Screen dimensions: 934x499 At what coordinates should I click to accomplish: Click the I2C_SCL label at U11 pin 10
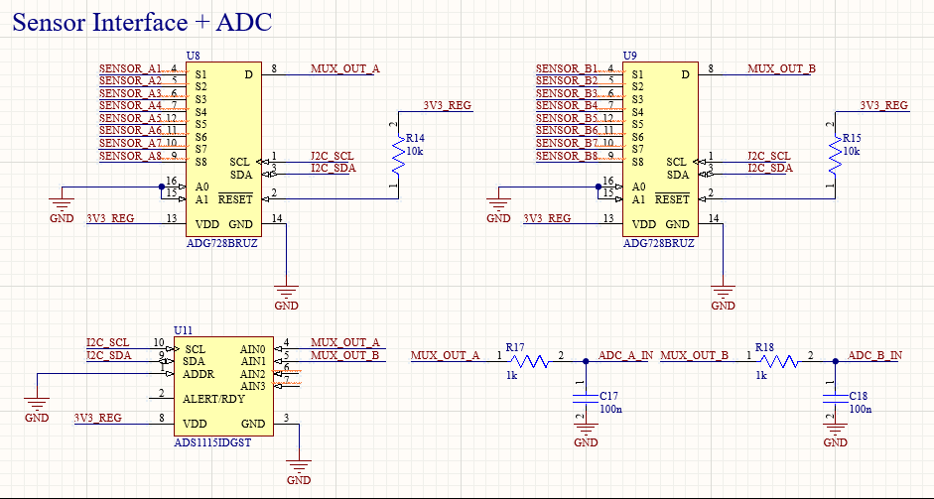(108, 342)
